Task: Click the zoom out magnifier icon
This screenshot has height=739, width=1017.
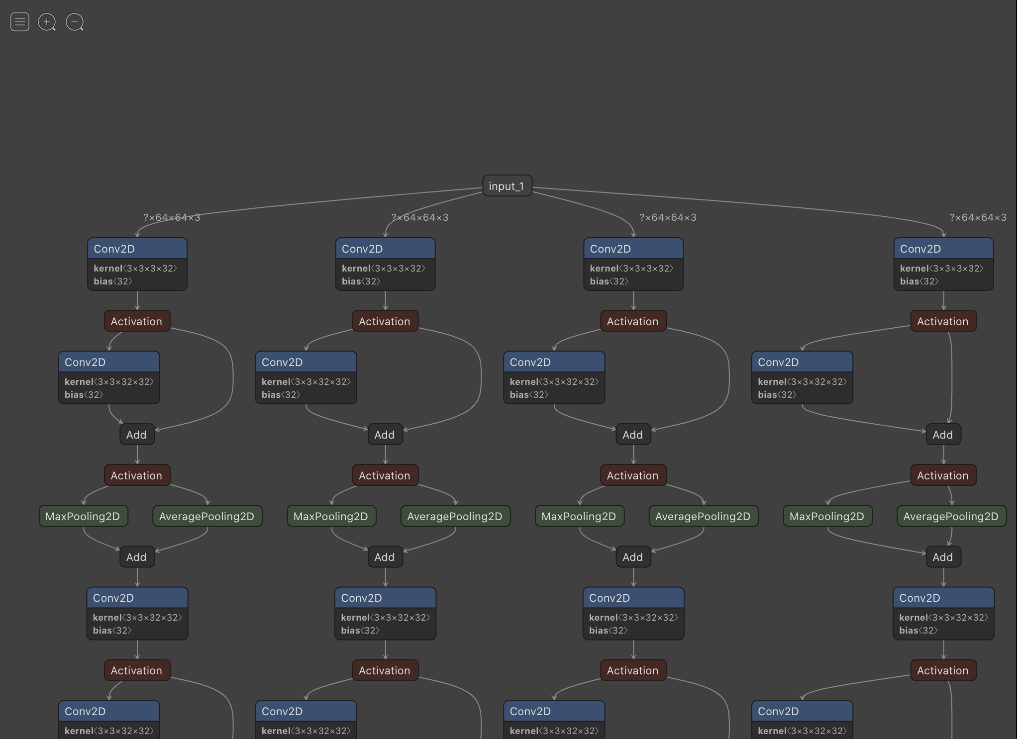Action: [75, 22]
